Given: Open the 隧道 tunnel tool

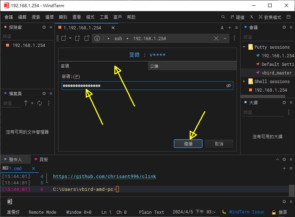Looking at the screenshot, I should (237, 17).
